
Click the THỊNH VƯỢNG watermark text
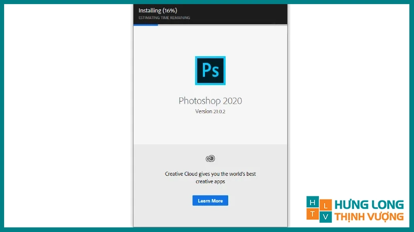coord(368,217)
